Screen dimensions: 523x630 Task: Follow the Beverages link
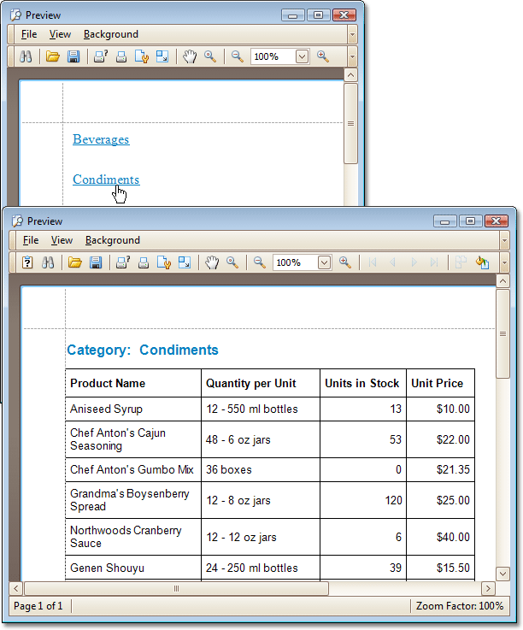(x=101, y=139)
